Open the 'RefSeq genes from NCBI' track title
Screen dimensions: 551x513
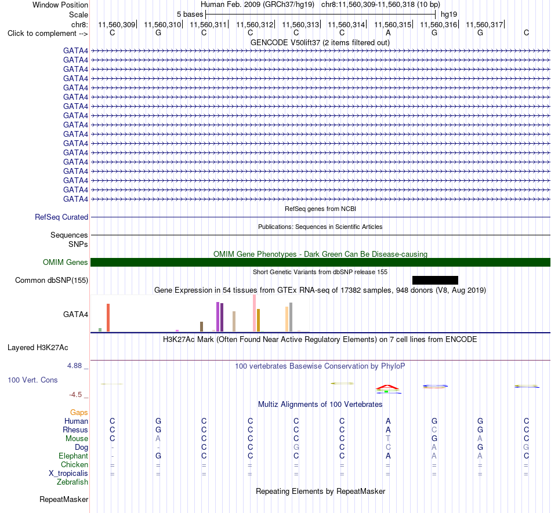point(320,209)
